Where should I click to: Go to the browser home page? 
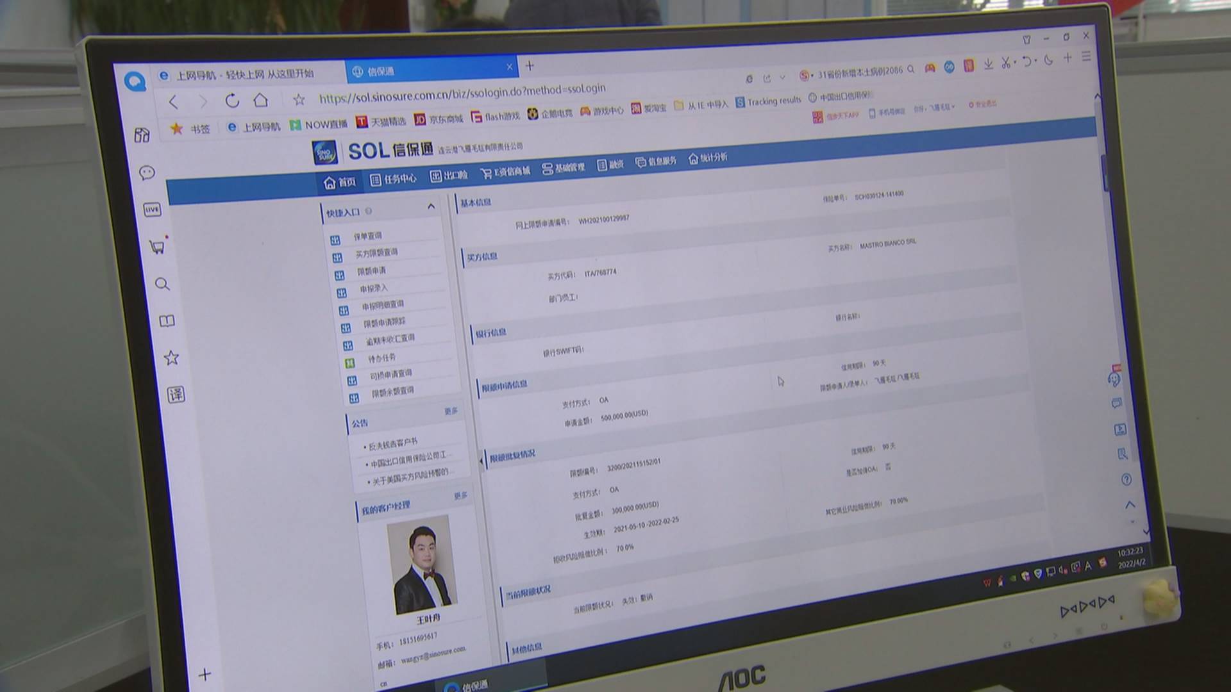260,100
